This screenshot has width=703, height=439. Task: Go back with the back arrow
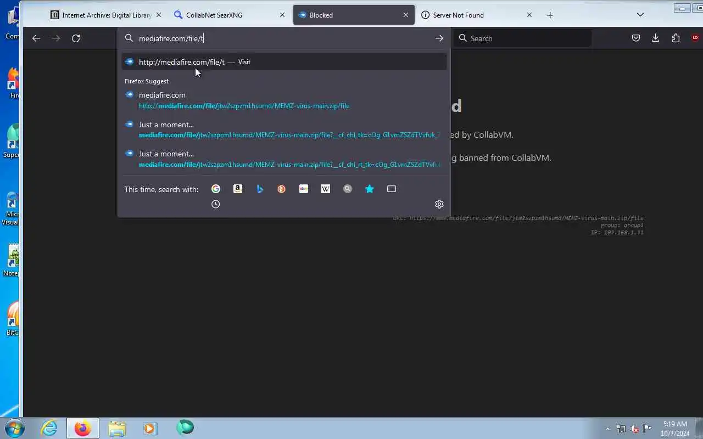[36, 38]
